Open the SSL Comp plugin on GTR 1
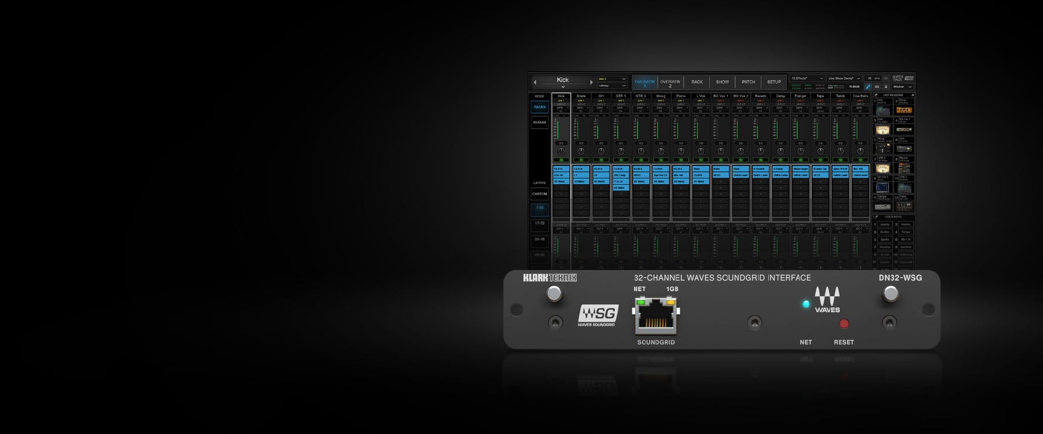 point(621,175)
